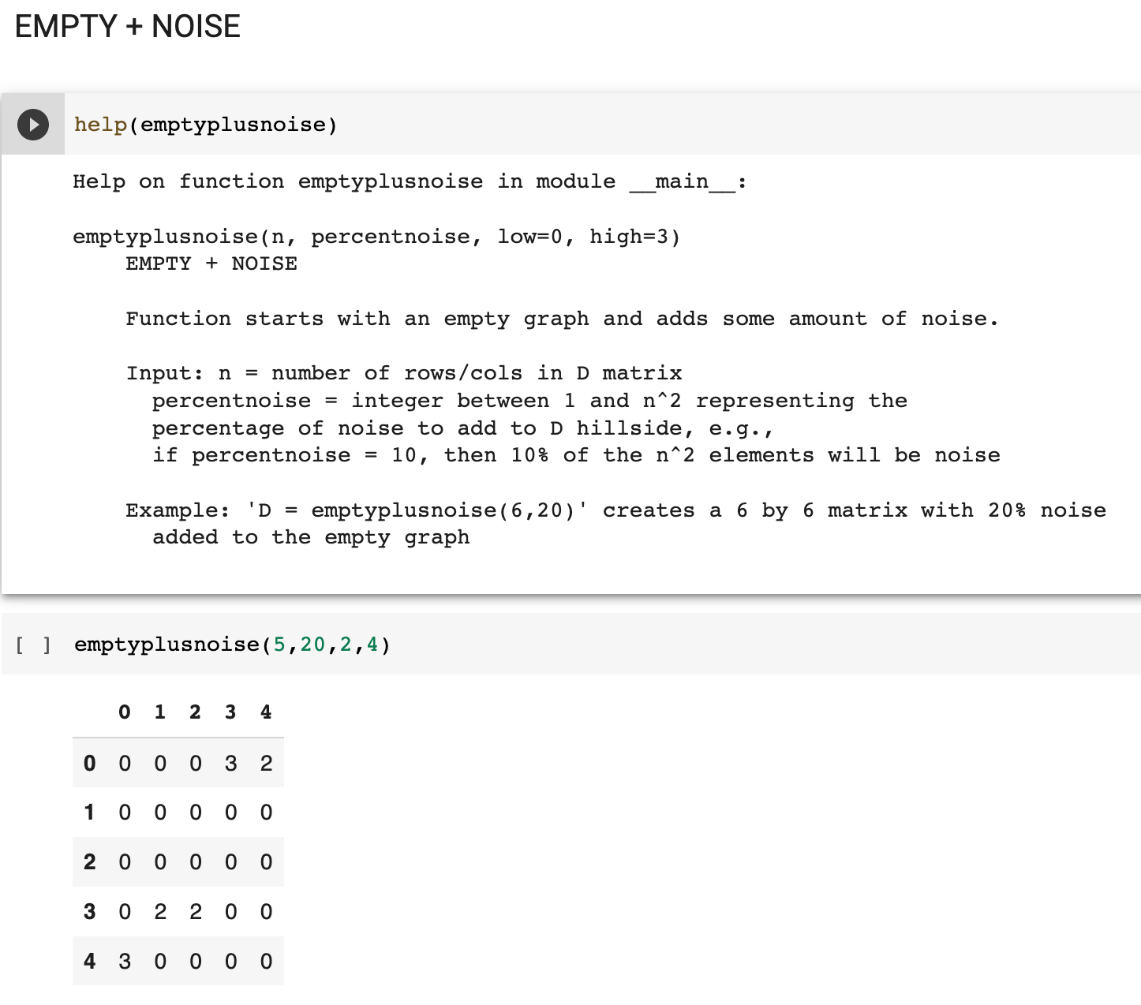Click 'percentnoise = integer between 1 and n^2' line
The height and width of the screenshot is (1005, 1141).
coord(530,401)
